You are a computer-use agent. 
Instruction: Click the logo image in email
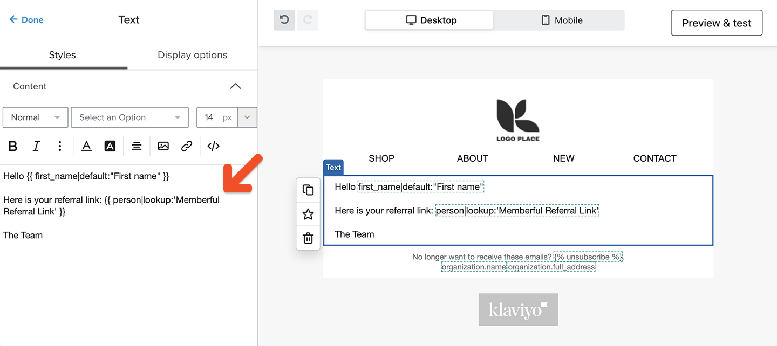coord(518,120)
